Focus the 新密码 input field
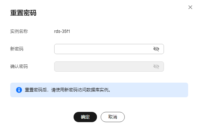The width and height of the screenshot is (198, 132). point(109,49)
